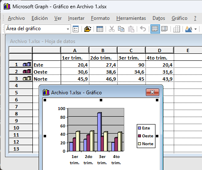The height and width of the screenshot is (170, 202).
Task: Click the Norte bar in 1er trim.
Action: point(78,141)
